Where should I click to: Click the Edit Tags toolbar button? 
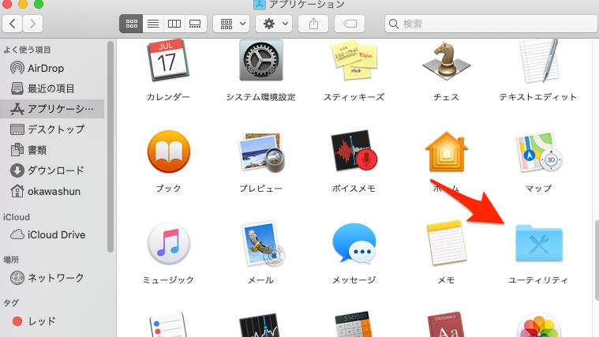pos(350,24)
